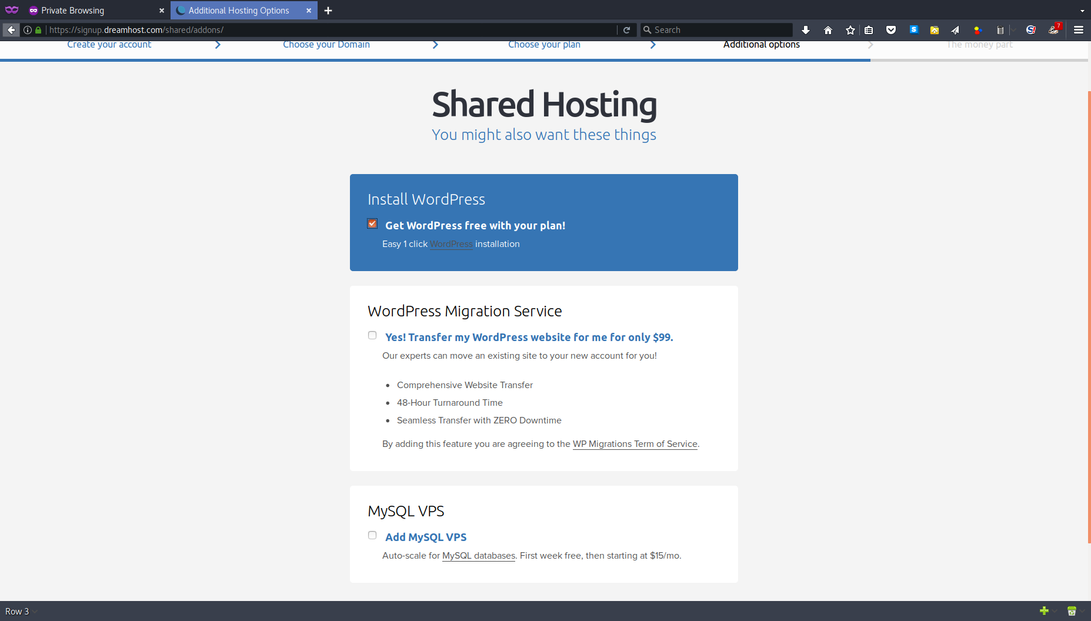Click the MySQL VPS heading
This screenshot has width=1091, height=621.
click(x=406, y=511)
